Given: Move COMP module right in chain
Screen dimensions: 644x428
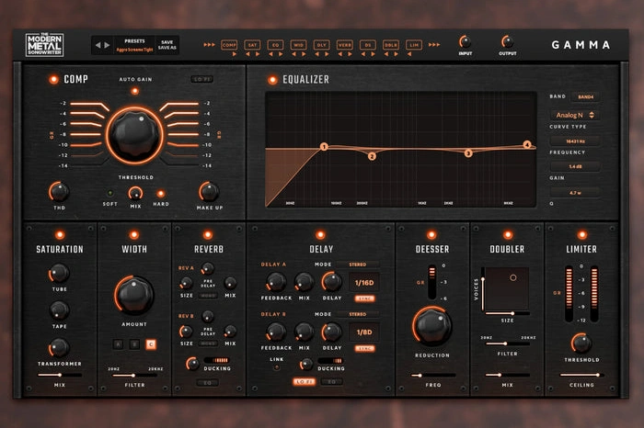Looking at the screenshot, I should click(234, 54).
